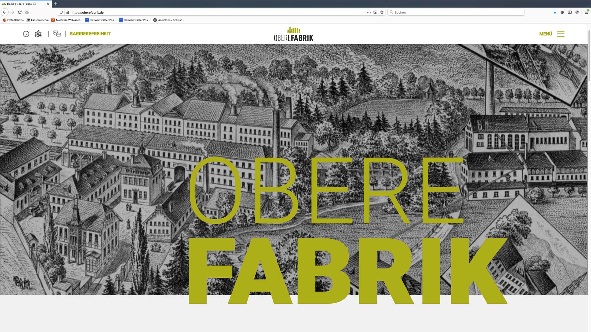Click the tracking protection shield icon
This screenshot has height=332, width=591.
pos(61,12)
